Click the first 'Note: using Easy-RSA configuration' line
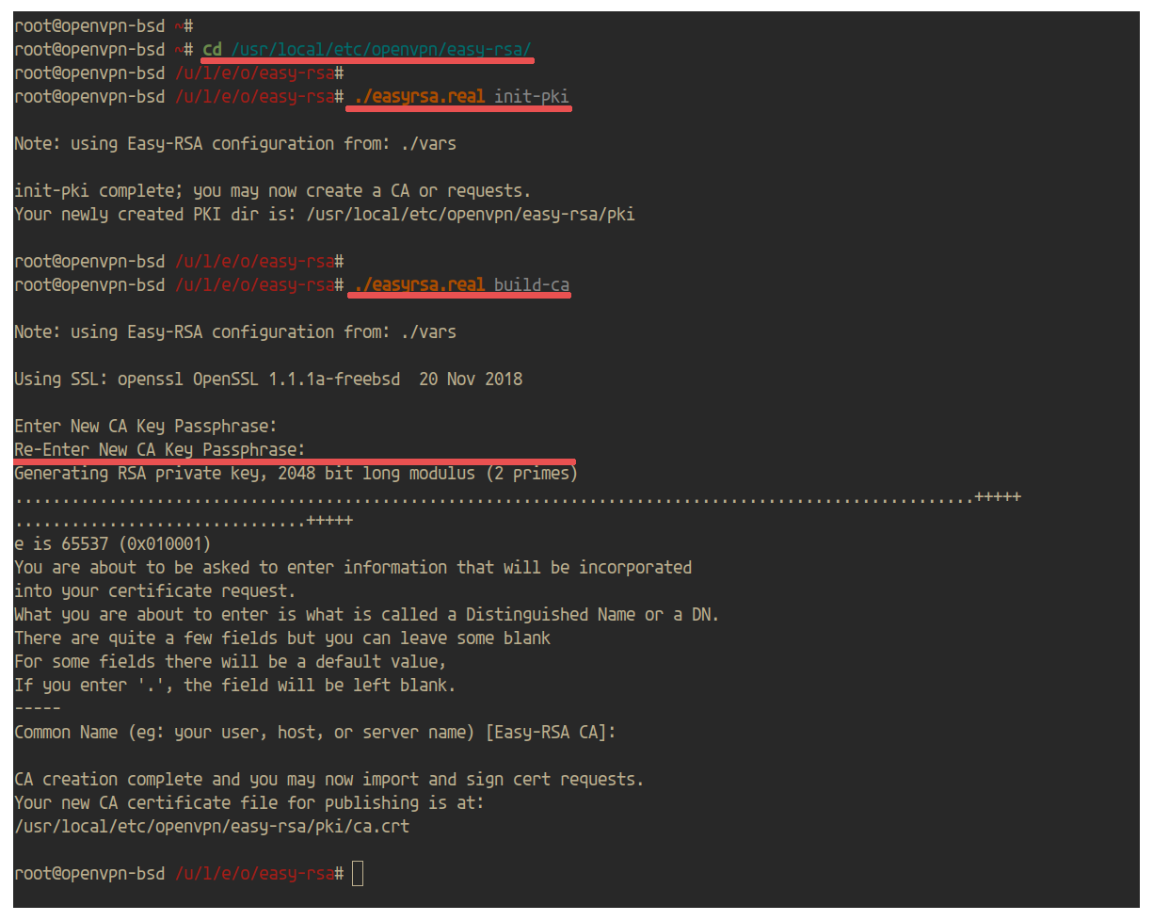Viewport: 1153px width, 921px height. point(235,143)
